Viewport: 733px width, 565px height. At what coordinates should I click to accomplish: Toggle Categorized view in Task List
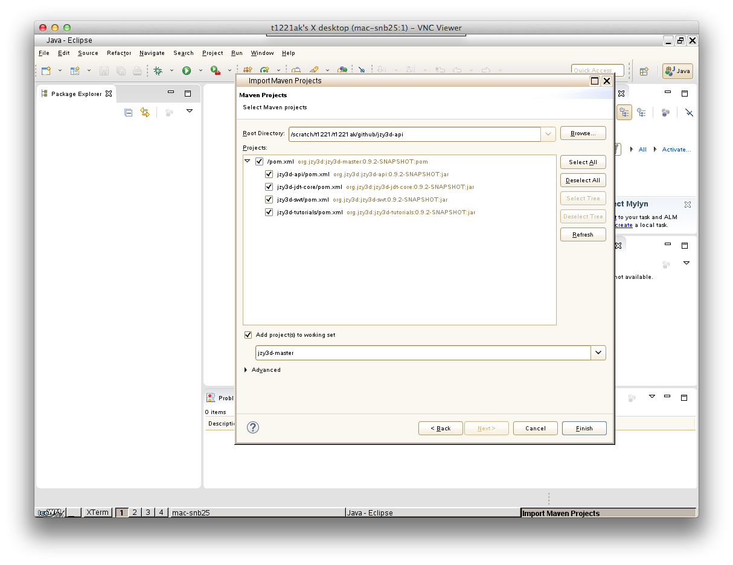point(624,112)
